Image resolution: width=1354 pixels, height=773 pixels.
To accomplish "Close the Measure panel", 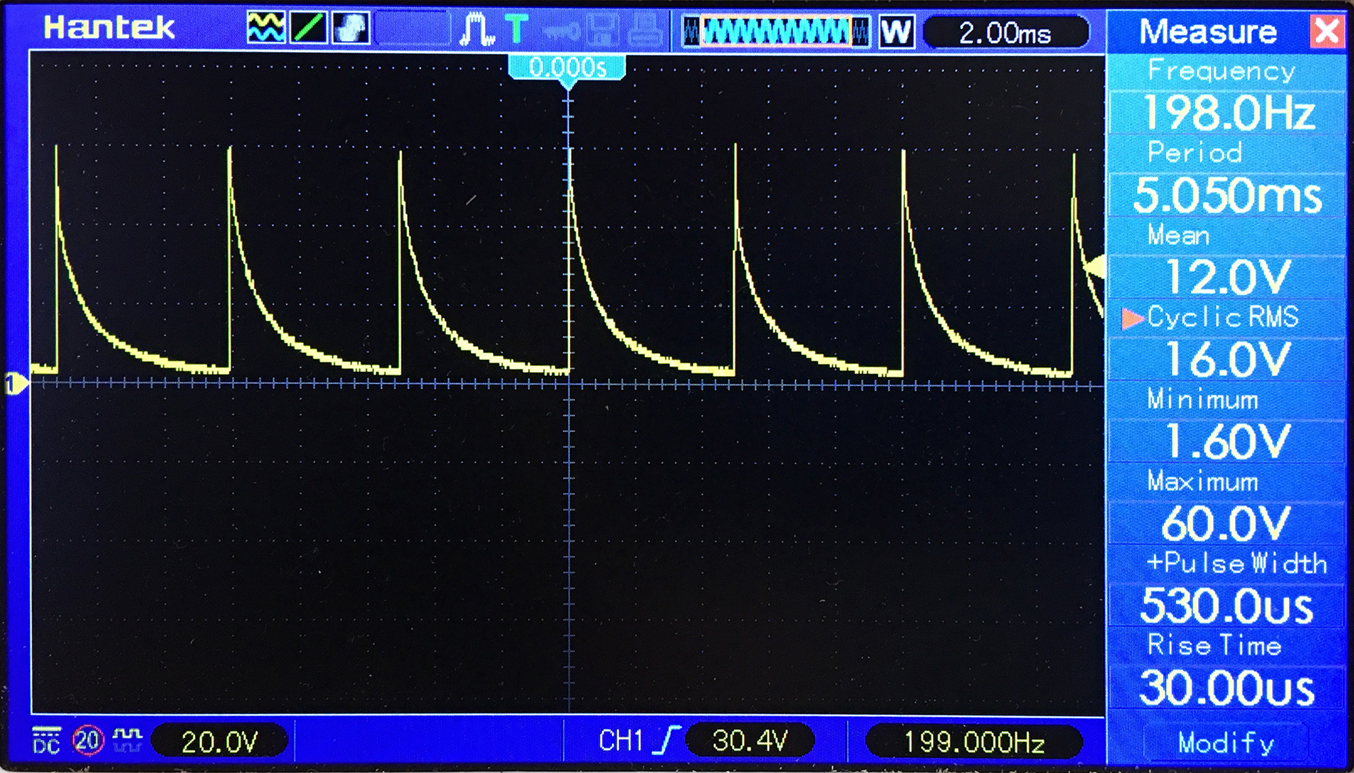I will tap(1326, 31).
